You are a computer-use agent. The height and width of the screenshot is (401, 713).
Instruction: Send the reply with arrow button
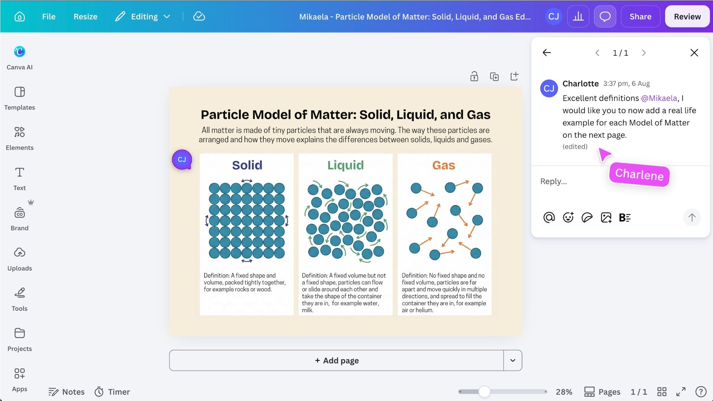(x=692, y=218)
